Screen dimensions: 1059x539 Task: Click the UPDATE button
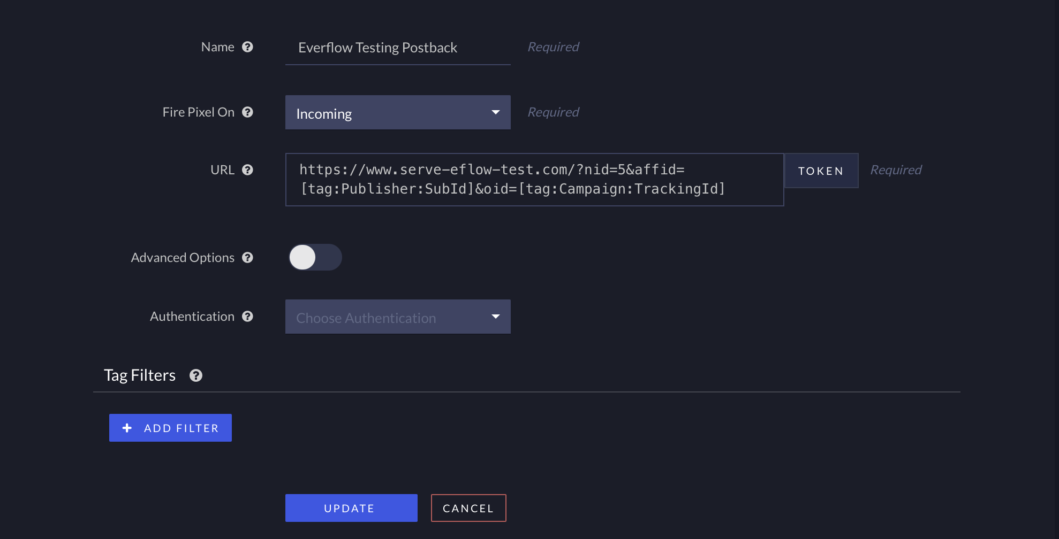[351, 508]
